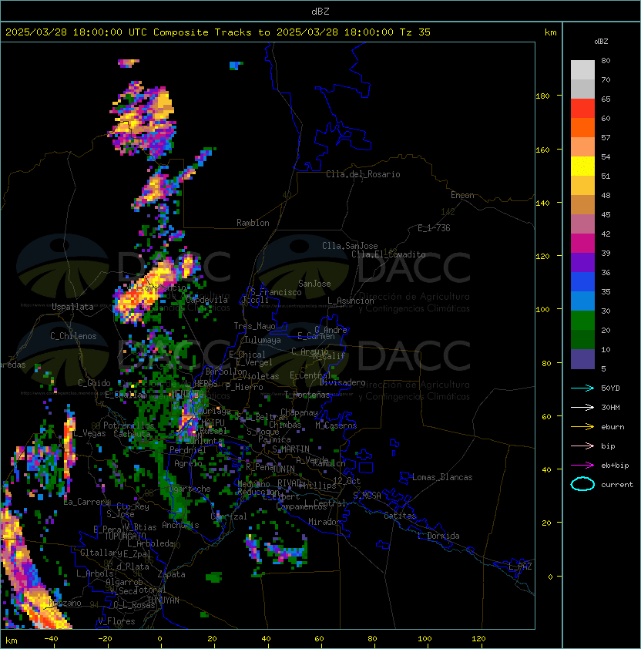Select the blue 35 dBZ color swatch
Image resolution: width=641 pixels, height=649 pixels.
point(582,282)
